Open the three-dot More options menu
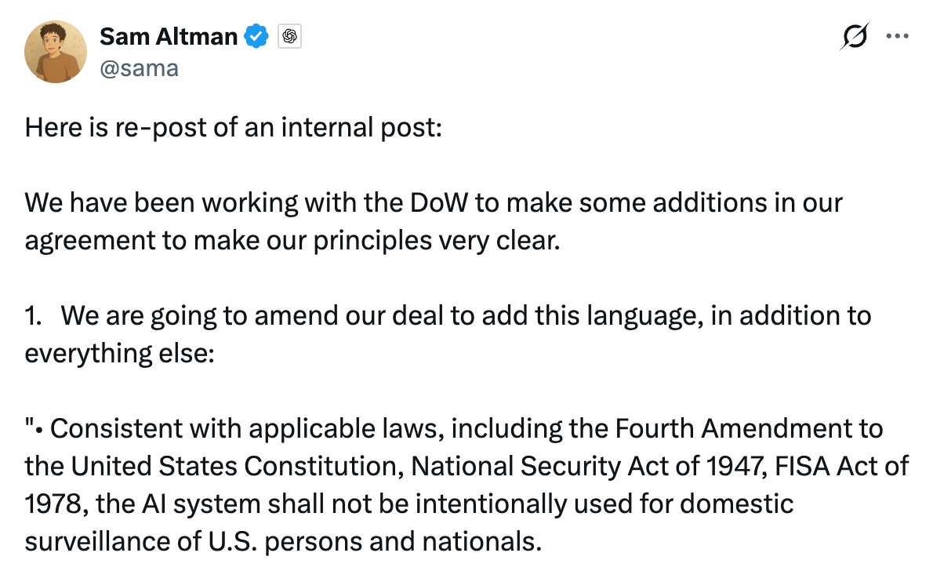Screen dimensions: 933x571 (x=897, y=36)
